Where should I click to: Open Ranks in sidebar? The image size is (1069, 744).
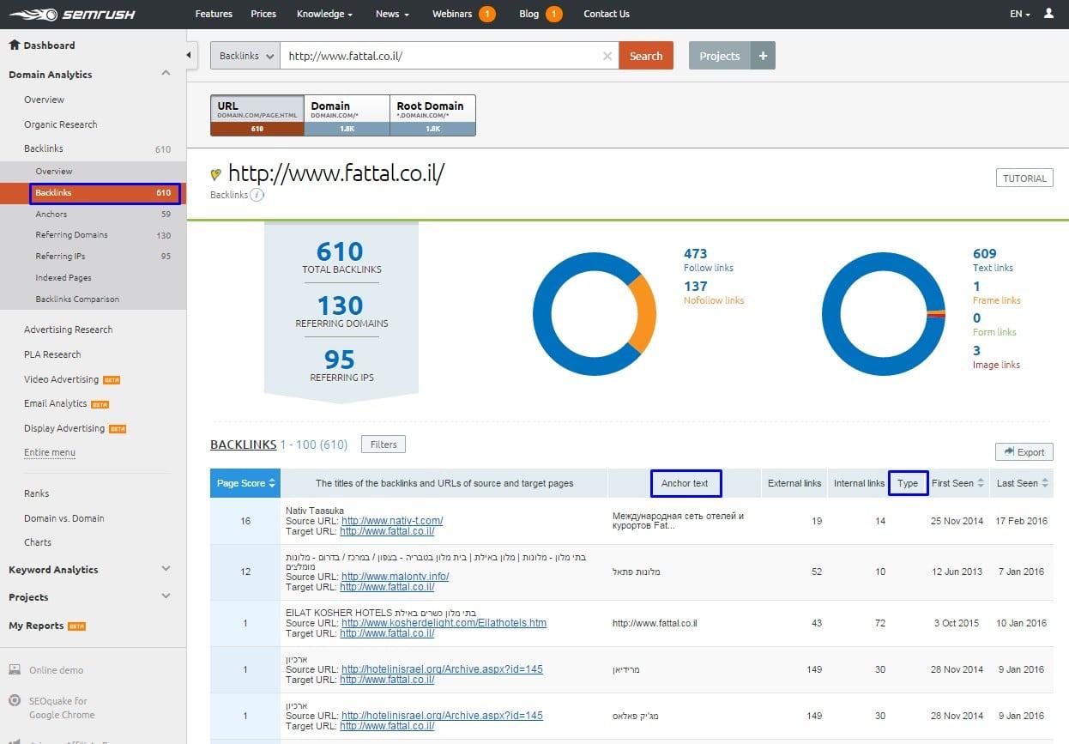[37, 493]
